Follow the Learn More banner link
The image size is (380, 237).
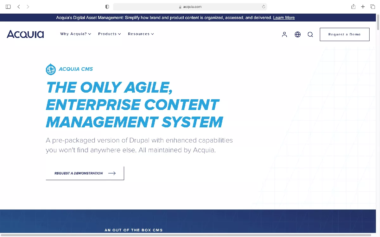click(284, 18)
